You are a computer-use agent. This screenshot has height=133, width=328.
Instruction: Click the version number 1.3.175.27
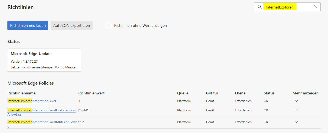[30, 61]
